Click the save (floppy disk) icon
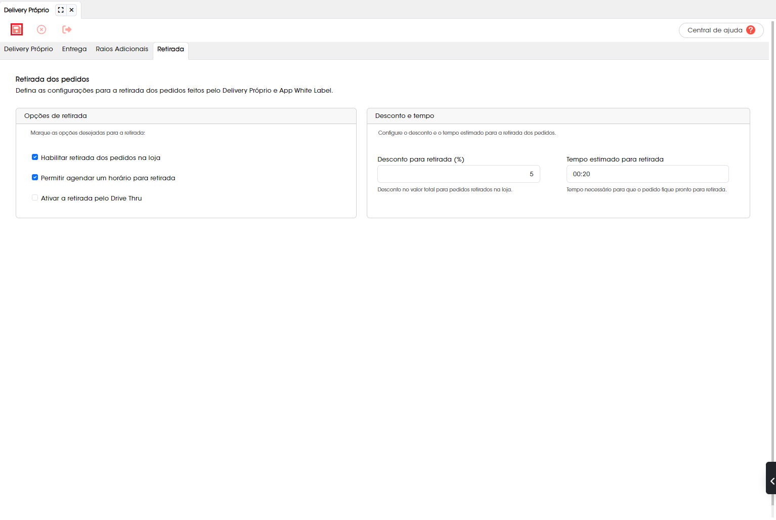This screenshot has height=520, width=776. (x=17, y=29)
